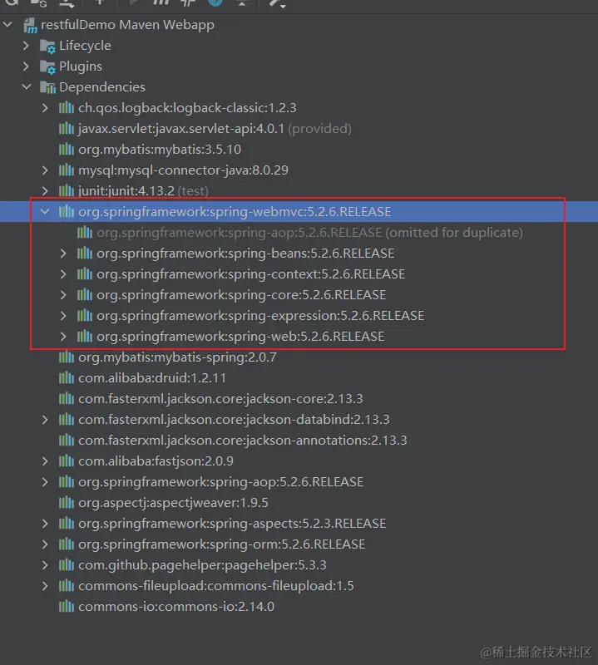Click library icon of aspectjweaver:1.9.5
The width and height of the screenshot is (598, 665).
pyautogui.click(x=67, y=503)
